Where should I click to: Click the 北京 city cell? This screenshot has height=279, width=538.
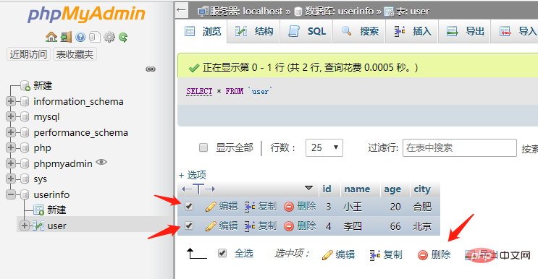click(x=422, y=226)
